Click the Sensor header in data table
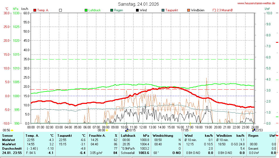Screen dimensions: 279x158 [x=8, y=135]
